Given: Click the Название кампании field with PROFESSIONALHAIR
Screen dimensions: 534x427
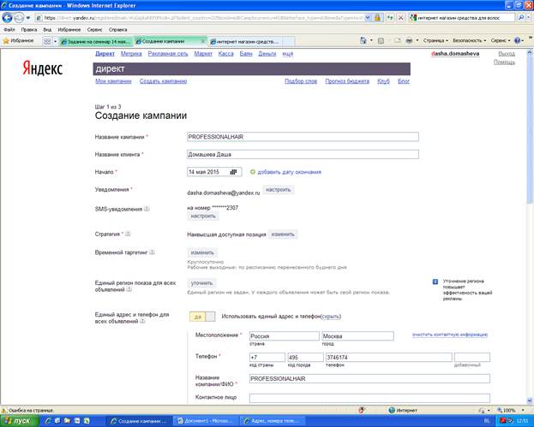Looking at the screenshot, I should [x=303, y=137].
